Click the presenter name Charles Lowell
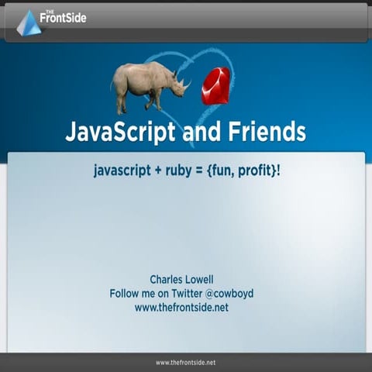Image resolution: width=372 pixels, height=372 pixels. [181, 280]
